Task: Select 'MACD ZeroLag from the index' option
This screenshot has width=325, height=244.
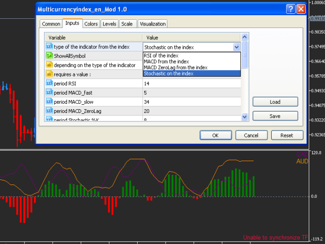Action: (x=175, y=67)
